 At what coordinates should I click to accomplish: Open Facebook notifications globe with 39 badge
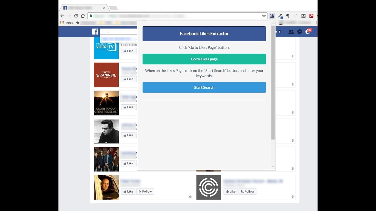tap(308, 32)
